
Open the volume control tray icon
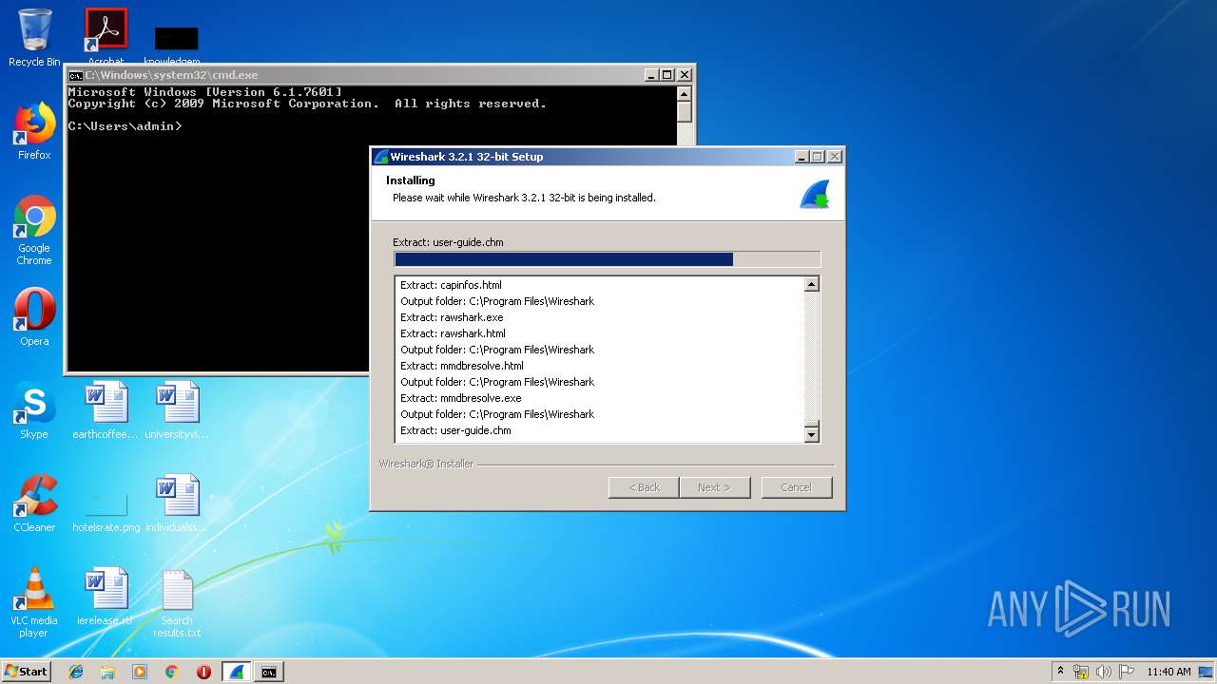coord(1104,672)
